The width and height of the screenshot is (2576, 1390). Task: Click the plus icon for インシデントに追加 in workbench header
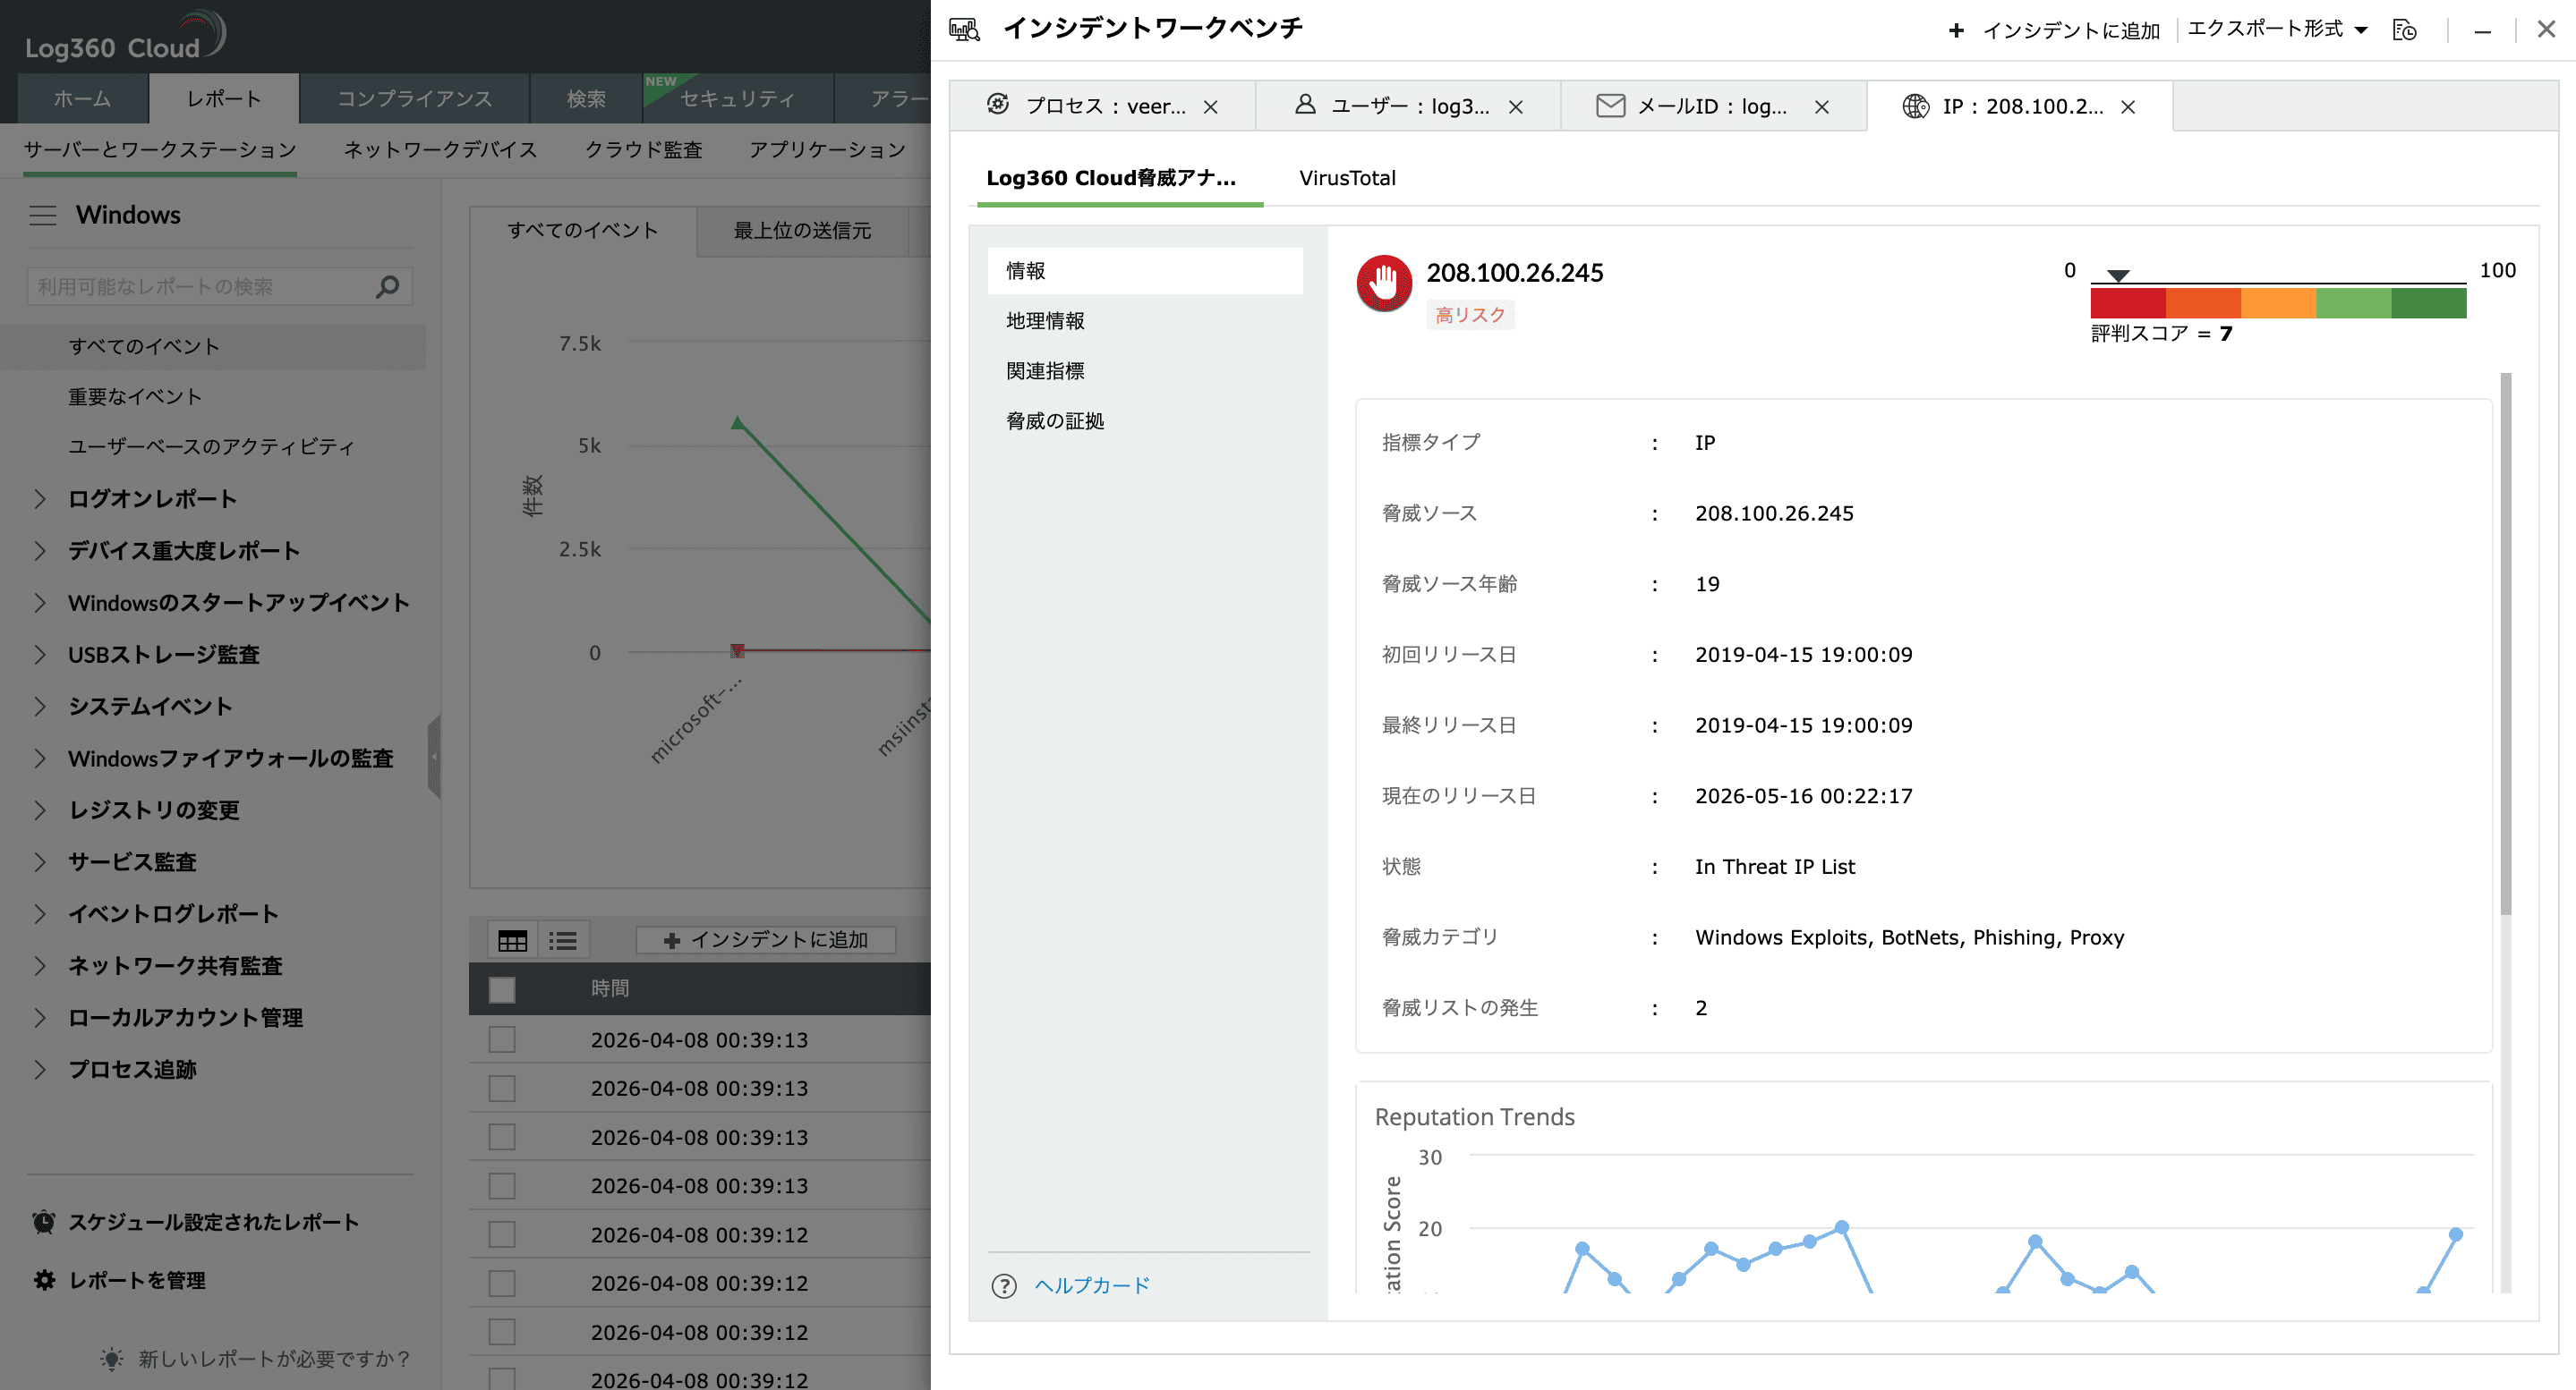[1956, 31]
